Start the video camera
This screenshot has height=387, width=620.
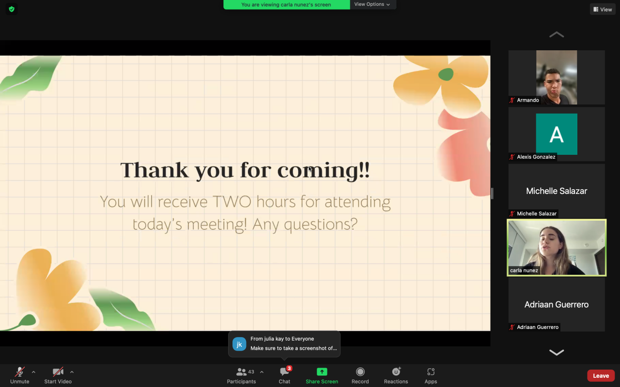coord(58,375)
